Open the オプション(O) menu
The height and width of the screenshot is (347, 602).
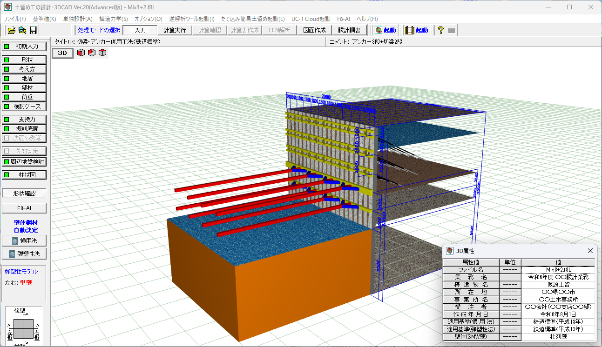(x=148, y=19)
